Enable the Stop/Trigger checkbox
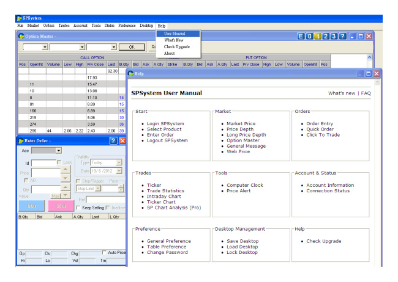 (x=78, y=181)
